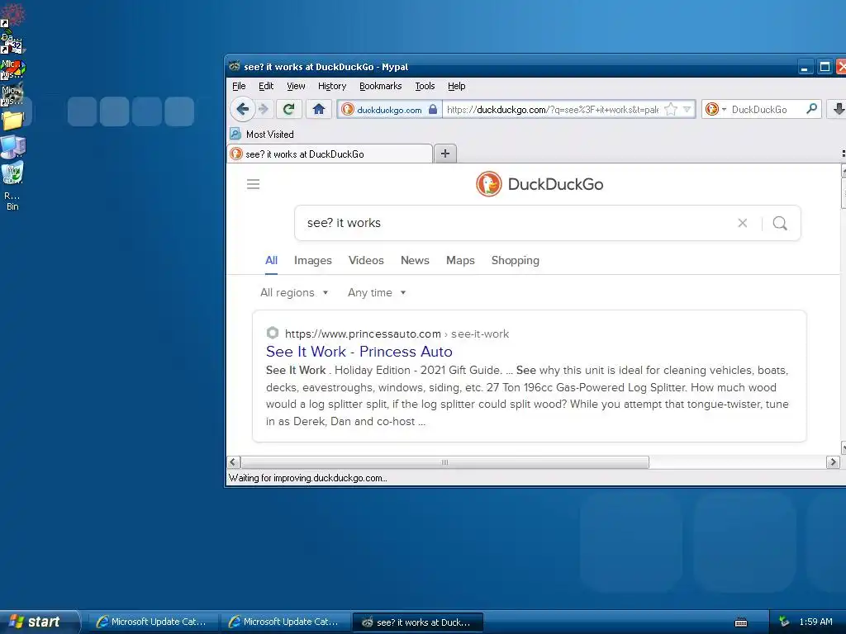Open the File menu
Image resolution: width=846 pixels, height=634 pixels.
click(239, 86)
